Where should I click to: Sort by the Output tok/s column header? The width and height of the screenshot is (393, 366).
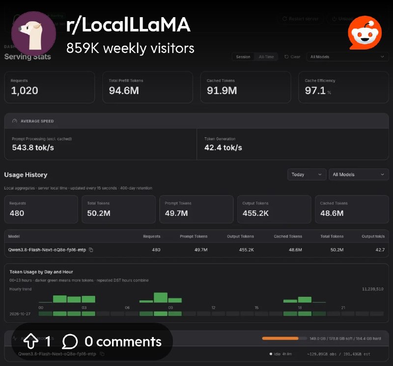pyautogui.click(x=373, y=236)
